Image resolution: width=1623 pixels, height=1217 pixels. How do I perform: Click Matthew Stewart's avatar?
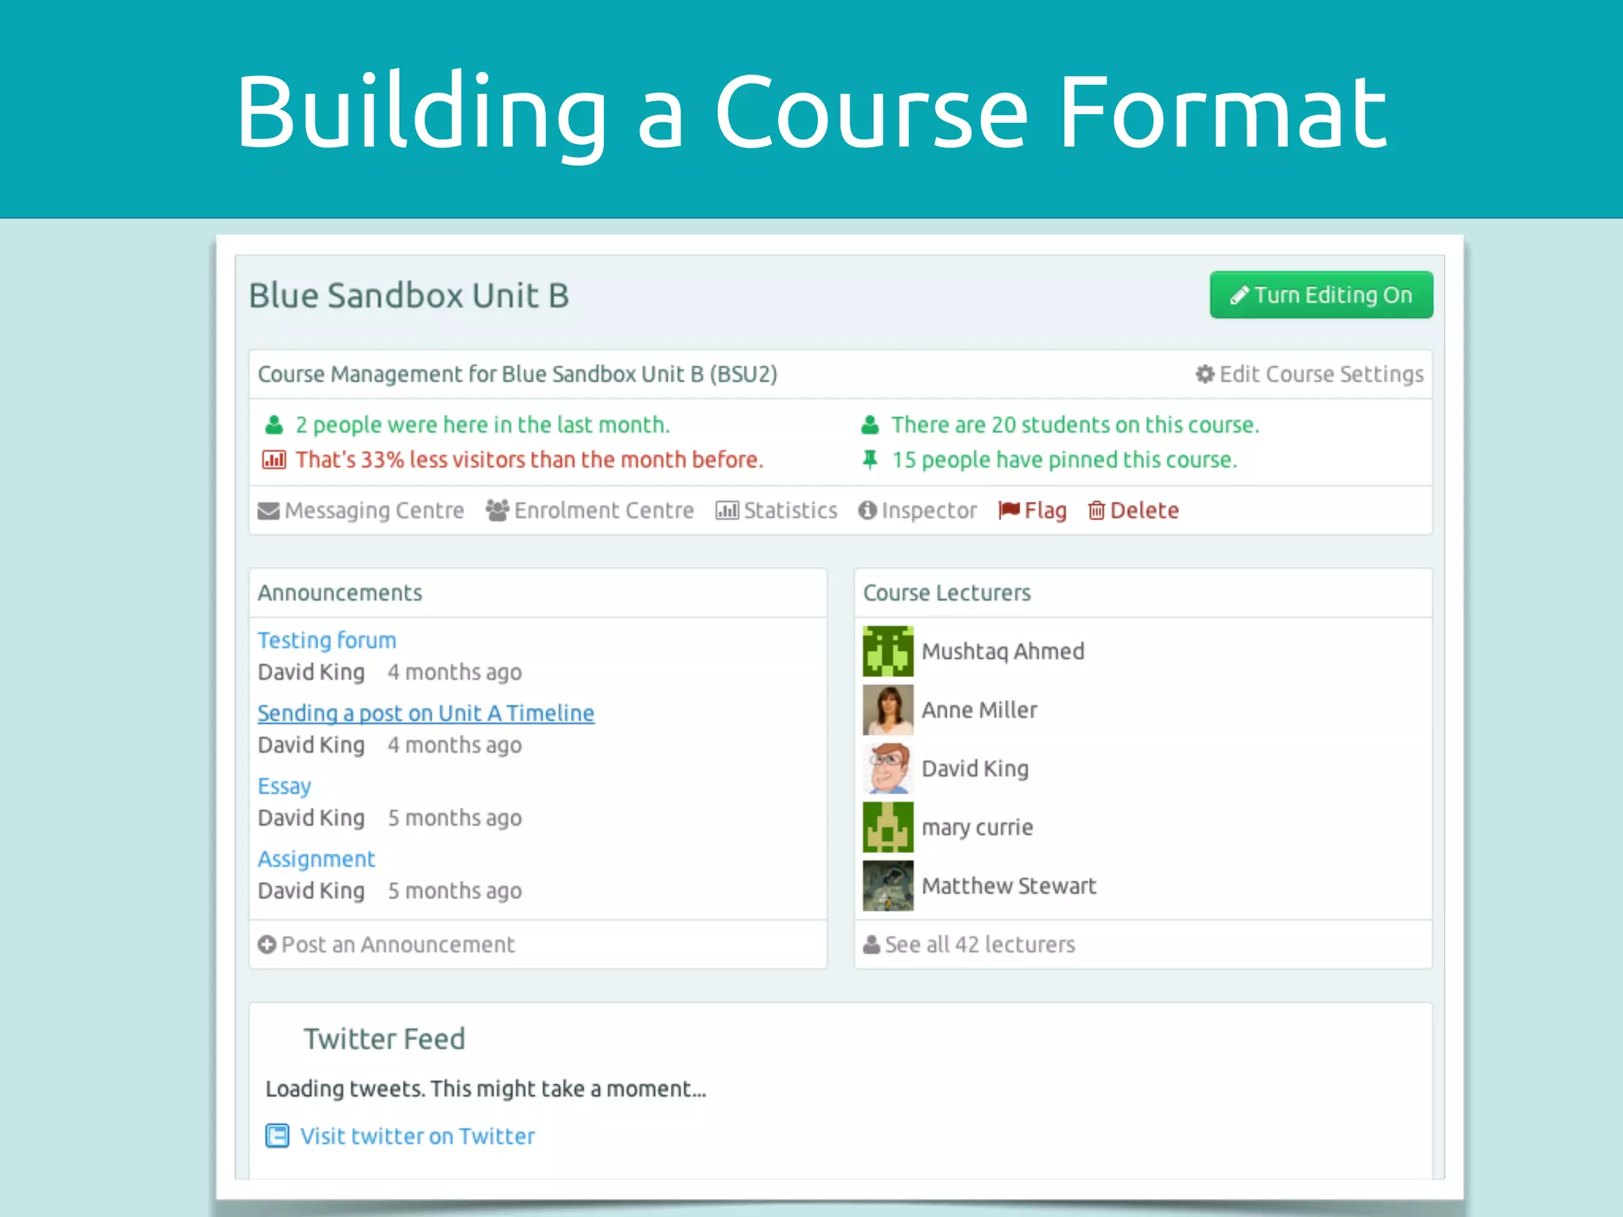click(x=888, y=886)
